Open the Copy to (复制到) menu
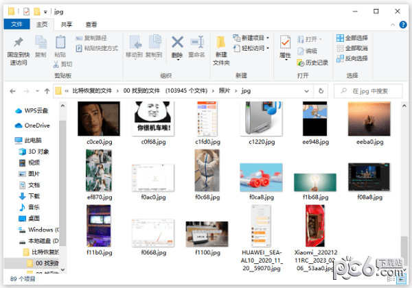 click(x=154, y=47)
